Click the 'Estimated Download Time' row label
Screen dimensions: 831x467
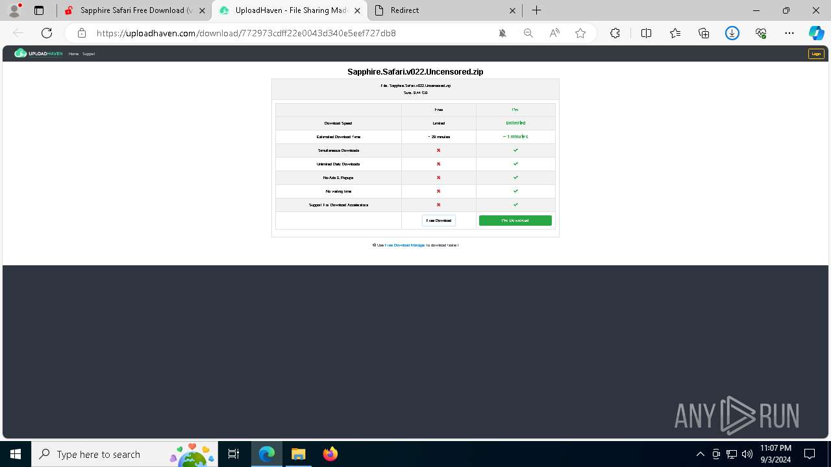(338, 137)
